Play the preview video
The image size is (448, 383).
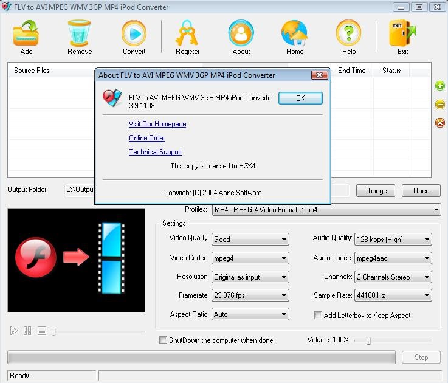(14, 331)
